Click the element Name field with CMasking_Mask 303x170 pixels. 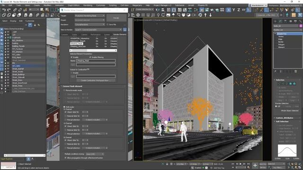(x=96, y=61)
